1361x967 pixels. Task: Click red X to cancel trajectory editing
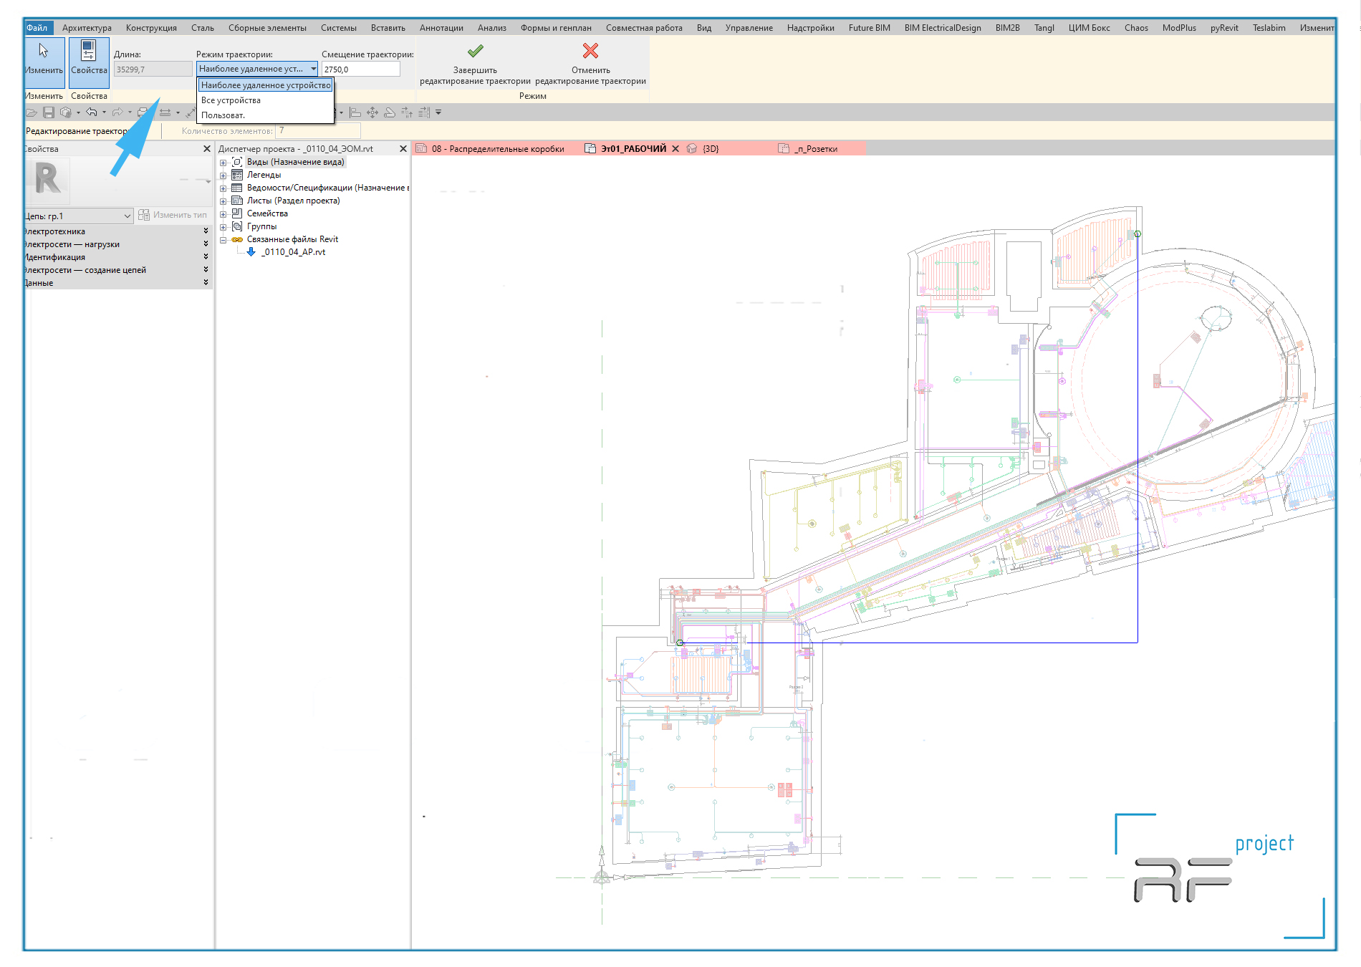(x=590, y=51)
